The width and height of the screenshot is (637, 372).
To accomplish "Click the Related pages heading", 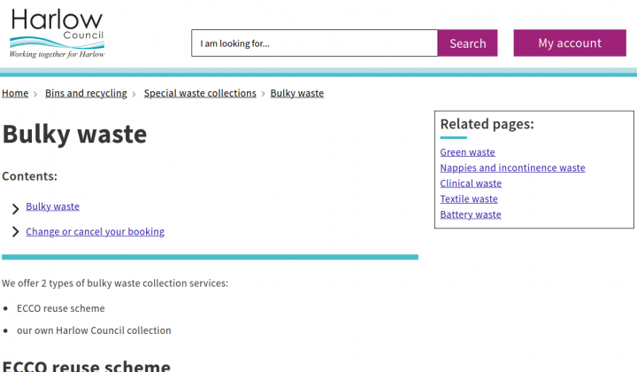I will (487, 124).
